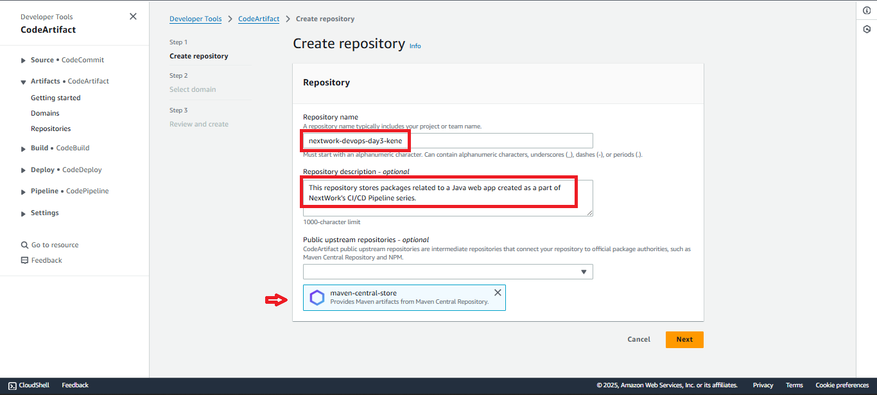877x395 pixels.
Task: Open the info panel icon on the right edge
Action: 867,10
